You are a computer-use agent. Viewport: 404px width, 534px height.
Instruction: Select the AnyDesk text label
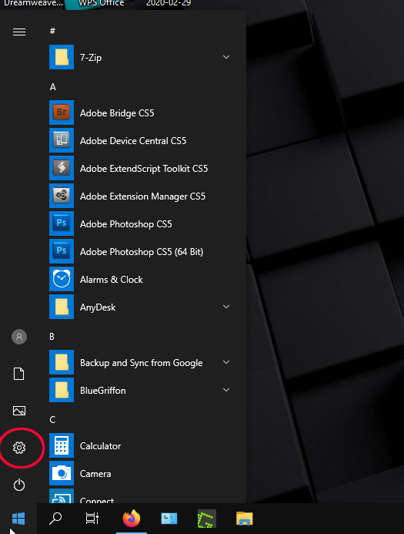tap(98, 307)
